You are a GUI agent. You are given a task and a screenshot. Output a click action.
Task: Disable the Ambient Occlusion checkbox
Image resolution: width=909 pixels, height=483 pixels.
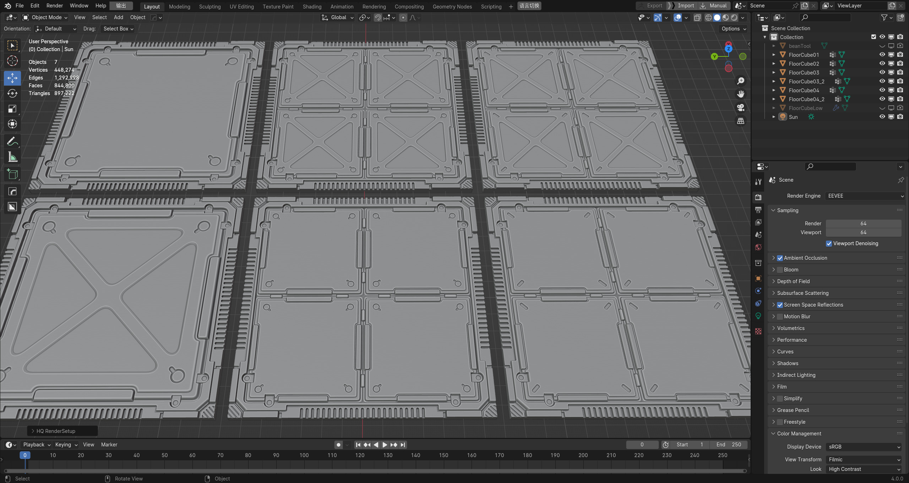(x=780, y=258)
